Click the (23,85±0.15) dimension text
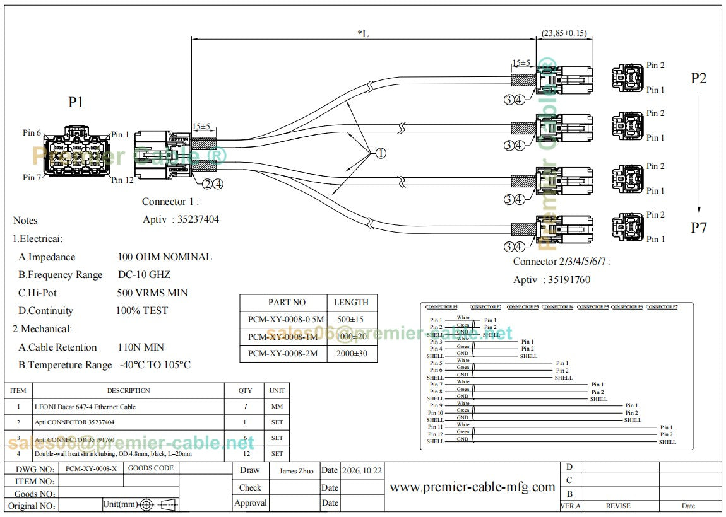The width and height of the screenshot is (726, 517). 564,33
